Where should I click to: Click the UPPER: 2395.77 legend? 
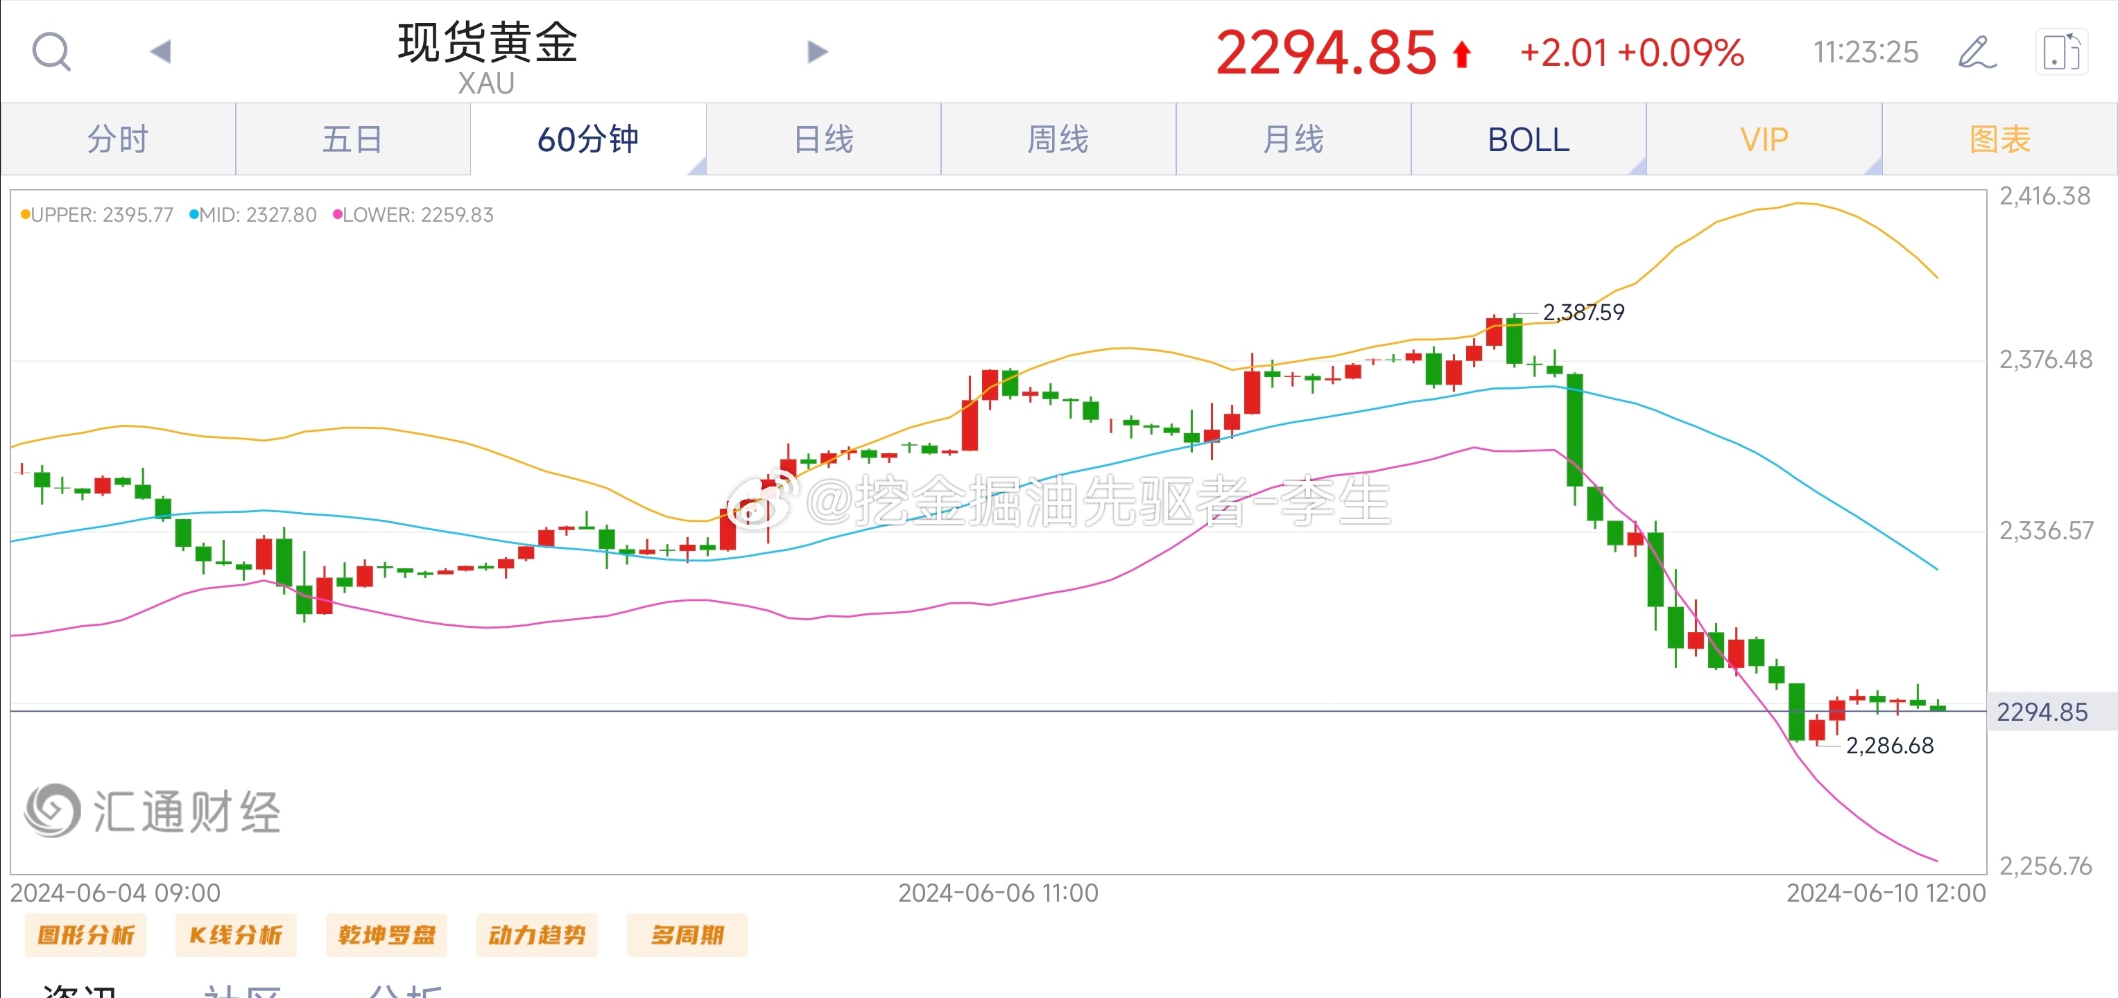(x=97, y=216)
